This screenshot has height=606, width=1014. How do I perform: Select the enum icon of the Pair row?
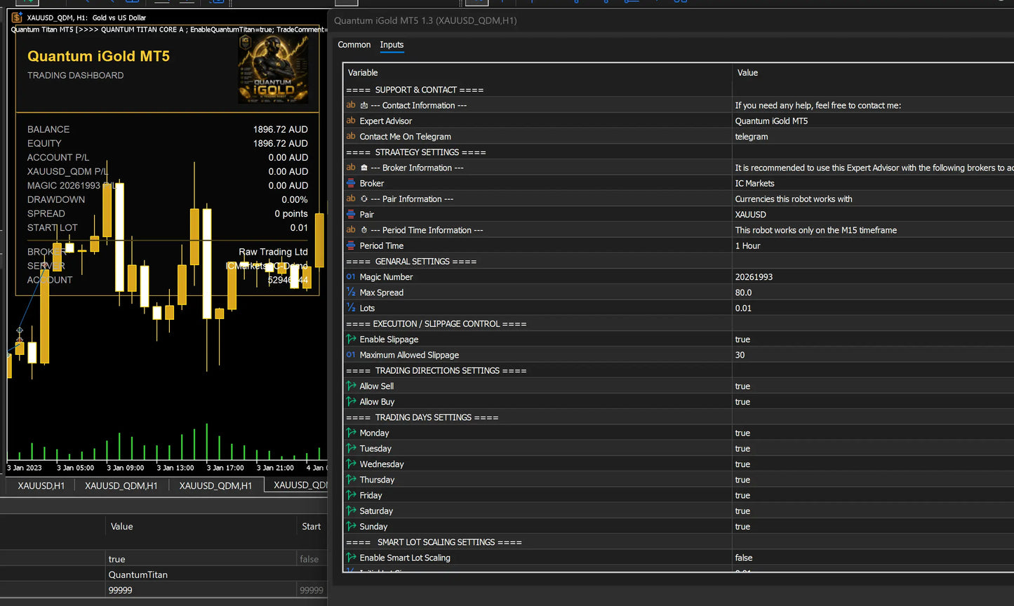tap(351, 215)
